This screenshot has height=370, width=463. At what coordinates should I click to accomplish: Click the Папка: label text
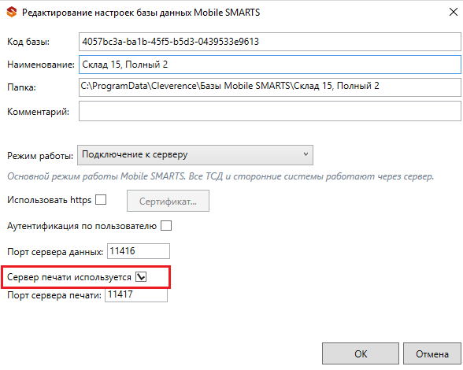click(x=21, y=87)
